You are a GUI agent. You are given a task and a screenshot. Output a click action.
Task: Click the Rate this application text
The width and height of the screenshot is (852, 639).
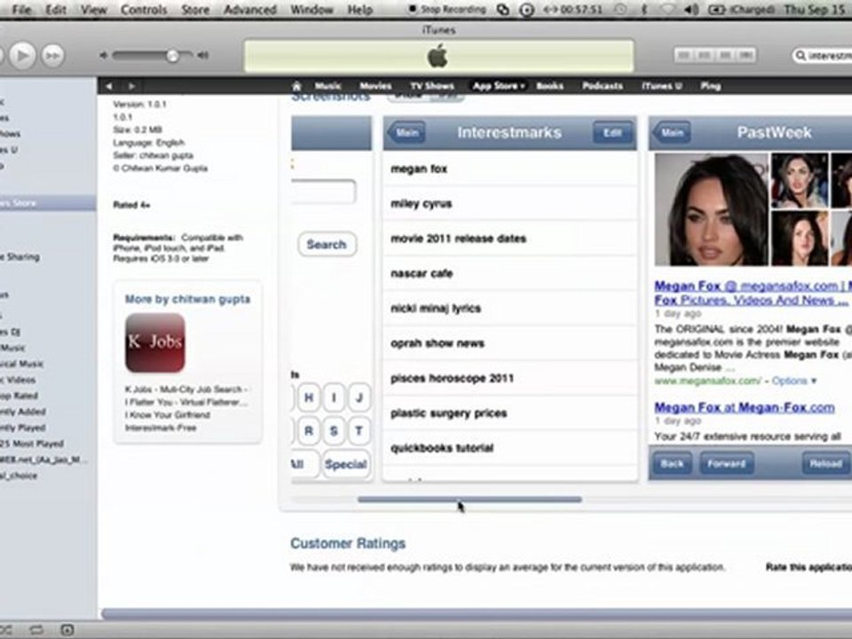pyautogui.click(x=809, y=567)
